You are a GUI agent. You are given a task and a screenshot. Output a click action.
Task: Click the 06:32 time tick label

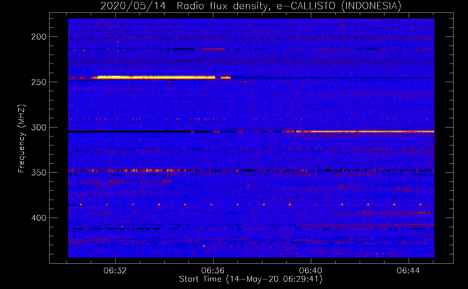[115, 271]
